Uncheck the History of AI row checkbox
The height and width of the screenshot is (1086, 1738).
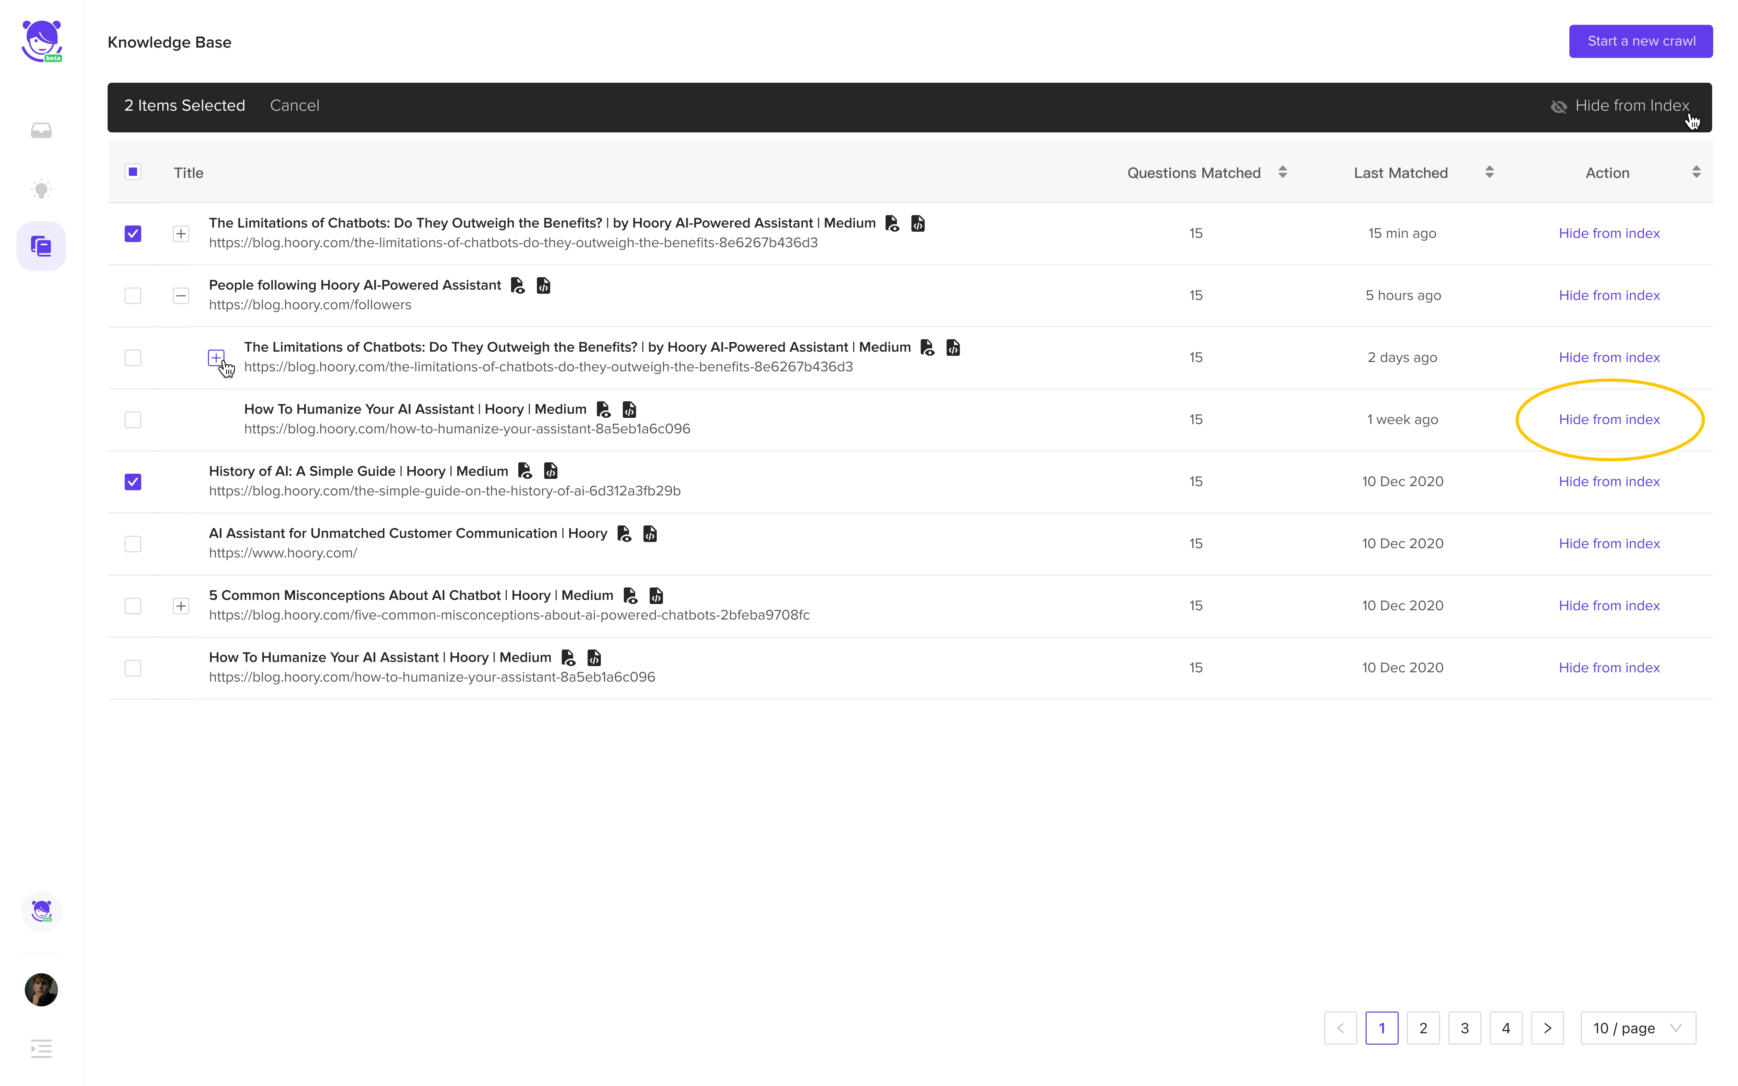133,482
